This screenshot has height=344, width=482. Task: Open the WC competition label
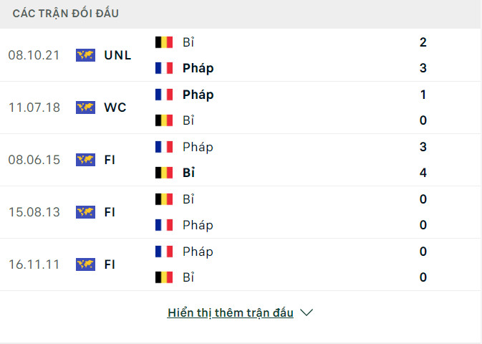coord(115,107)
